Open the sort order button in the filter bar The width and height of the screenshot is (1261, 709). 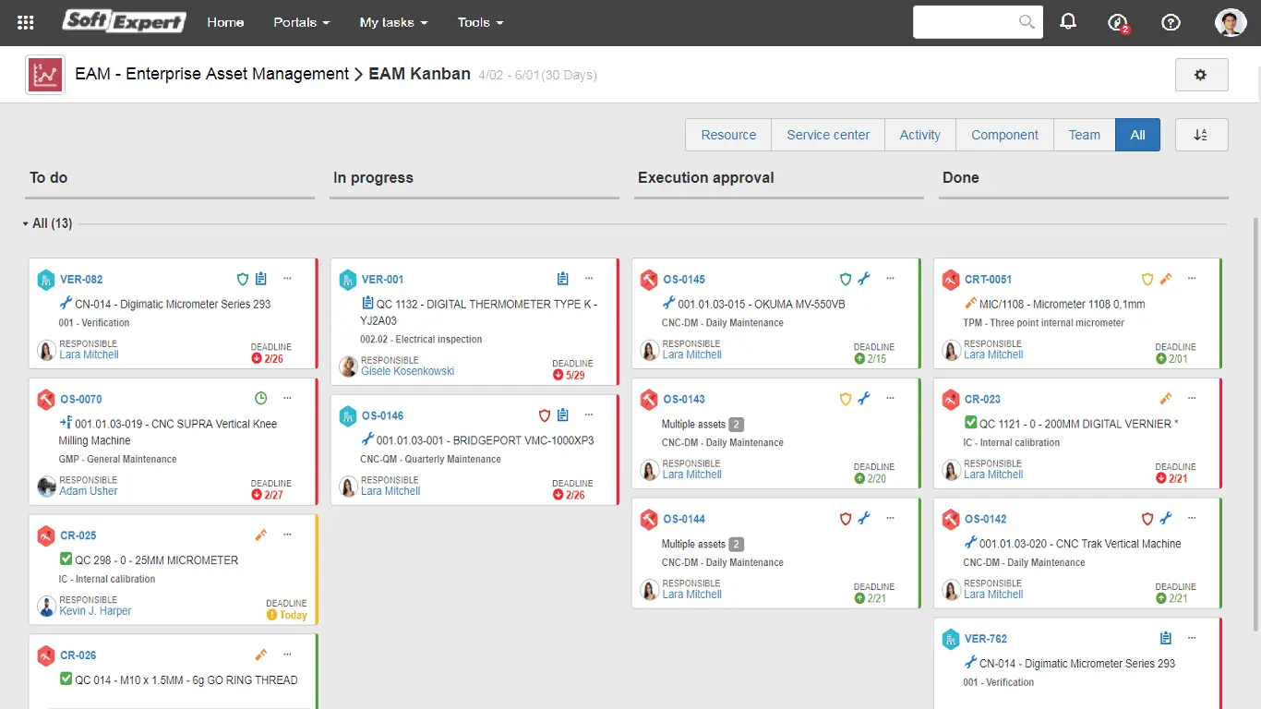[1201, 134]
